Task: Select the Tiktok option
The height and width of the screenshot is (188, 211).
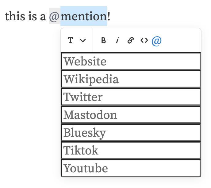Action: click(131, 151)
